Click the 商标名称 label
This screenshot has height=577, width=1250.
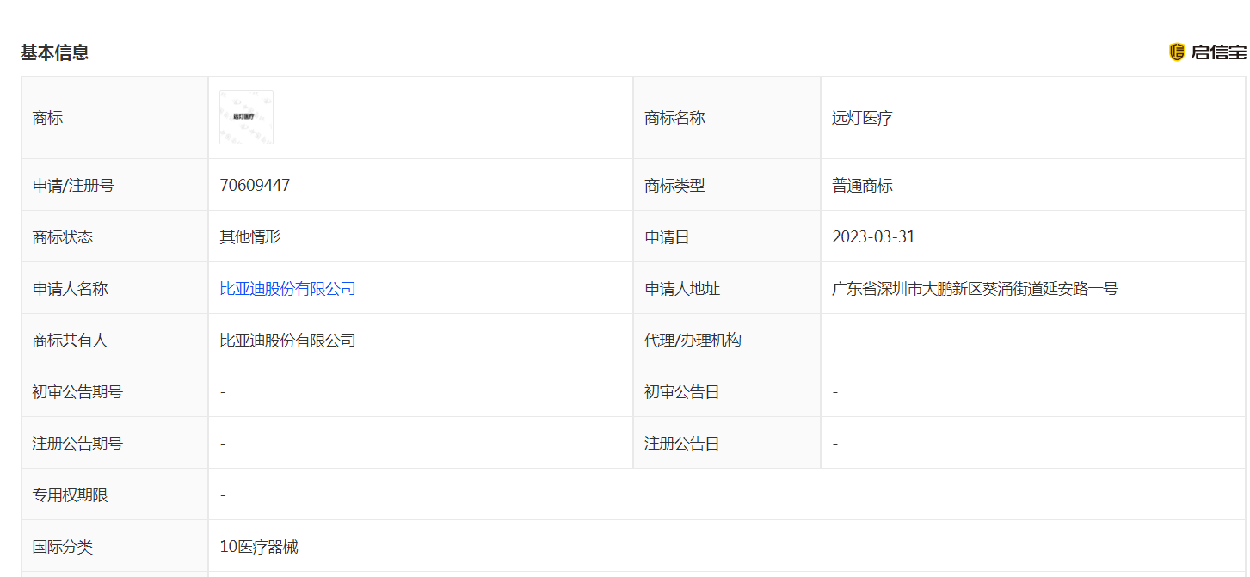point(674,118)
